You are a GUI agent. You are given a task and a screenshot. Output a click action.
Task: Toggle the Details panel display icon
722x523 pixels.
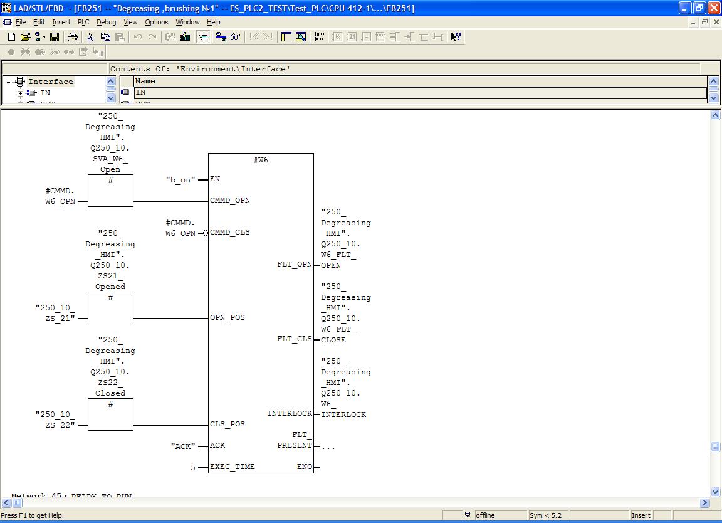tap(301, 37)
